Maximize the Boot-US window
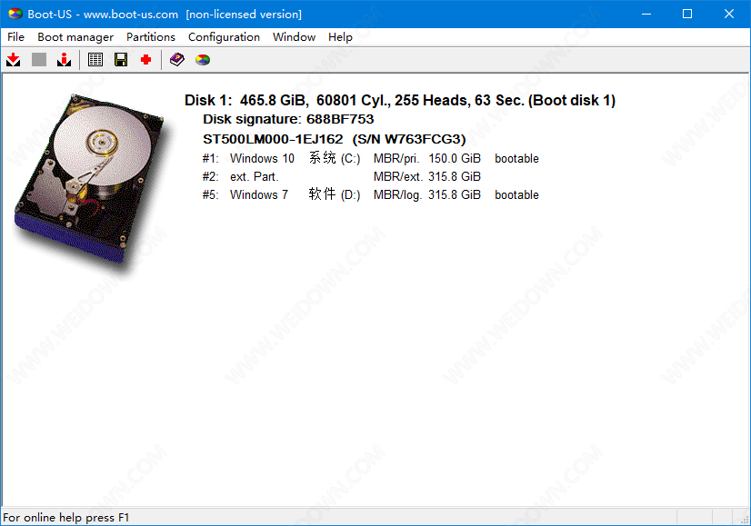Screen dimensions: 751x526 [x=687, y=14]
